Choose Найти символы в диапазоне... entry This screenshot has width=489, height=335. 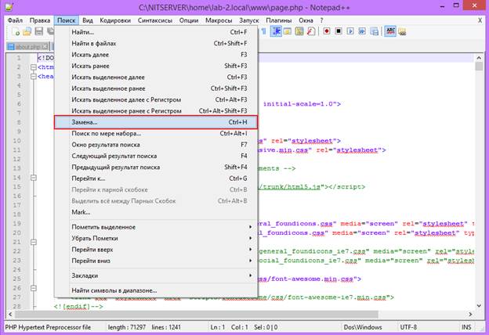click(156, 290)
